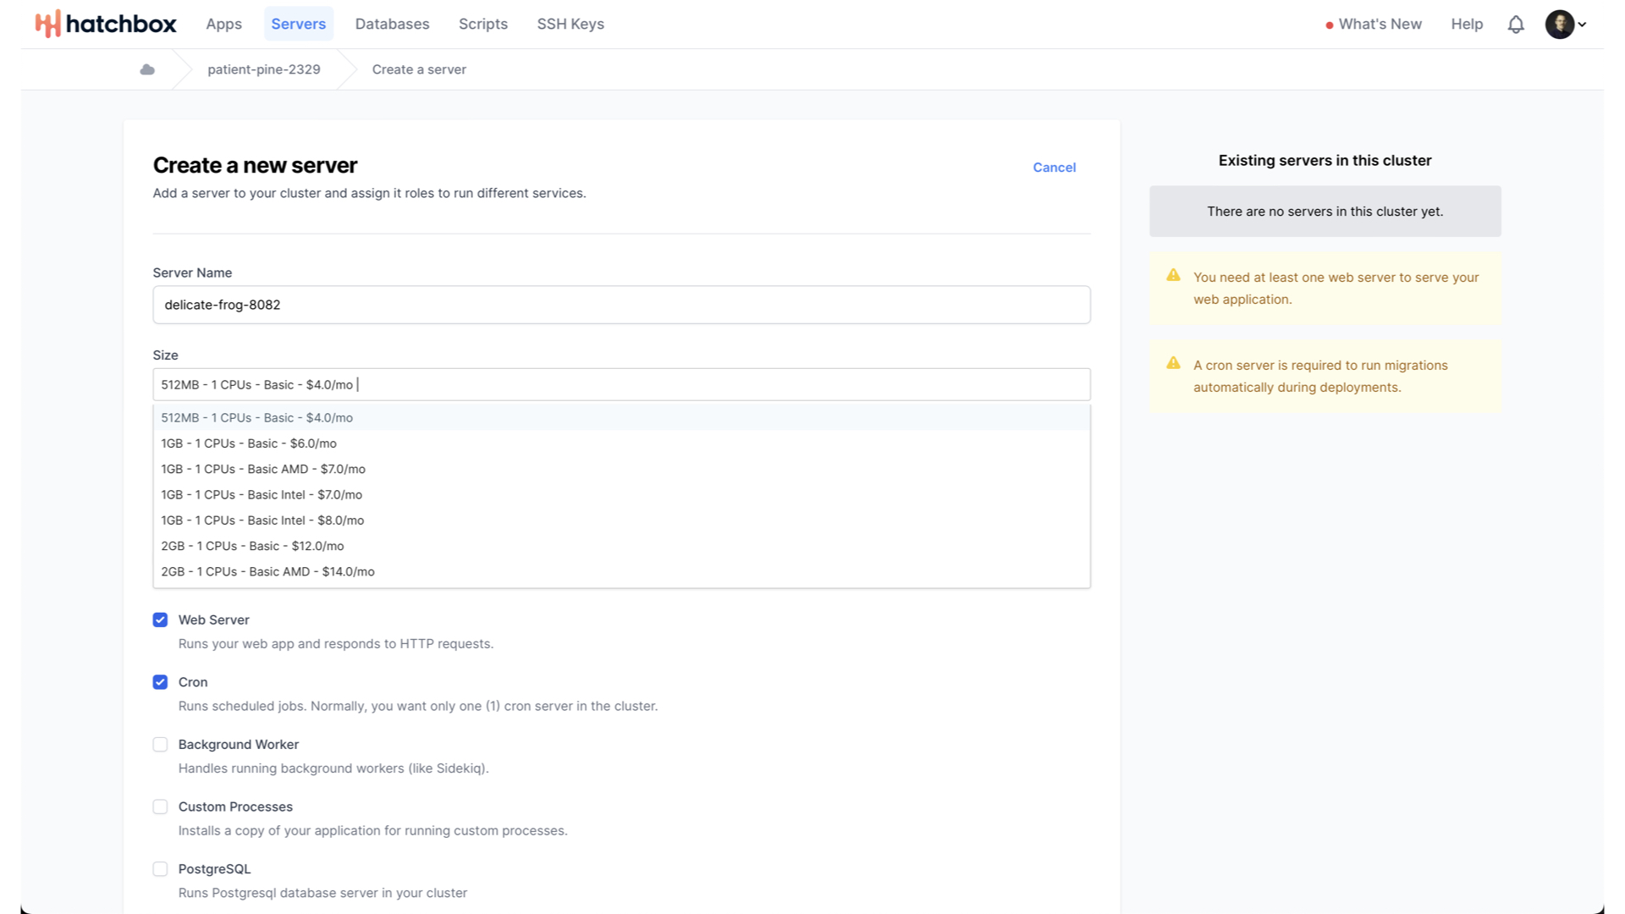Go to the Databases tab
This screenshot has height=914, width=1625.
392,24
